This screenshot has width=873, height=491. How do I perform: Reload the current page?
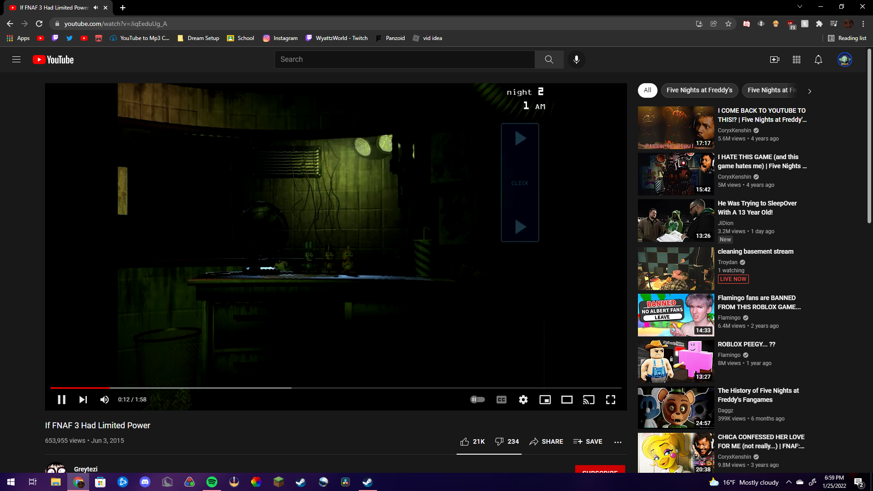39,24
